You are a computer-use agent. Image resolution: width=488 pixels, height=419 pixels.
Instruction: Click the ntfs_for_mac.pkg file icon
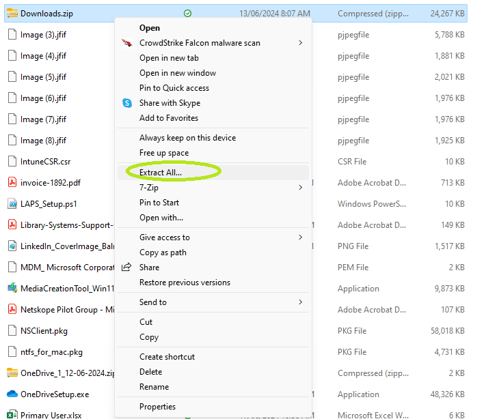tap(12, 351)
